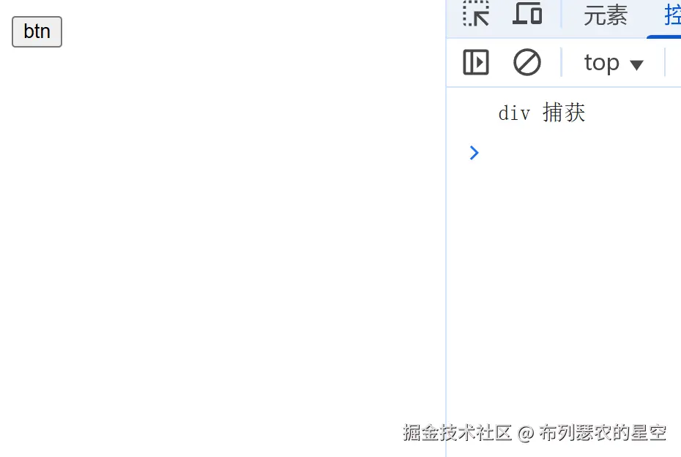Toggle the device toolbar icon

(527, 13)
